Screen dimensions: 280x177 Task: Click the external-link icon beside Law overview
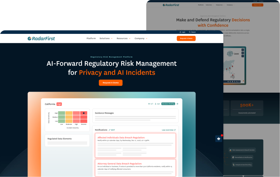click(175, 130)
